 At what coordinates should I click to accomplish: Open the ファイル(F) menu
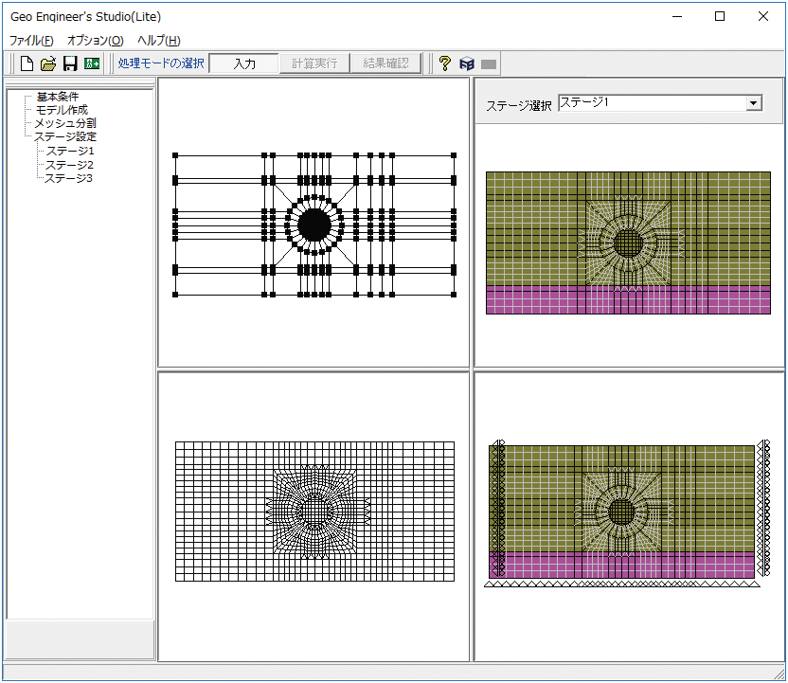[31, 41]
